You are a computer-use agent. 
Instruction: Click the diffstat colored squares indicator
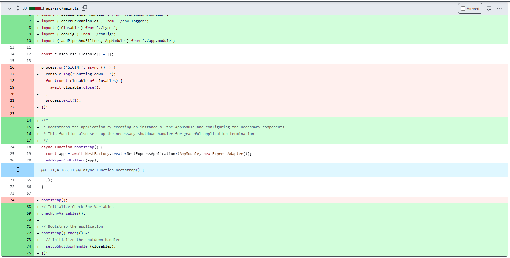click(36, 8)
